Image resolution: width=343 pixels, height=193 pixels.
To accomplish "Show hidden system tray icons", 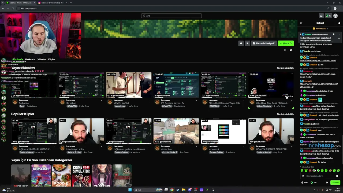I will point(314,190).
